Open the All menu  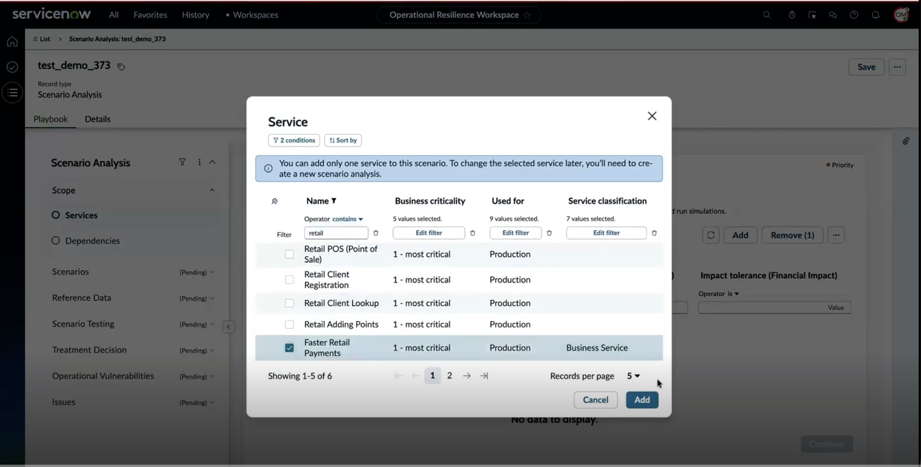[114, 15]
